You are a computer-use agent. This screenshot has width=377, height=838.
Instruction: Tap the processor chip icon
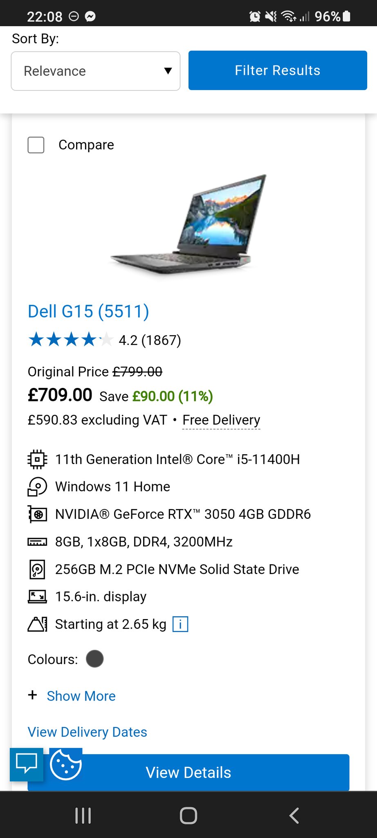pos(37,460)
